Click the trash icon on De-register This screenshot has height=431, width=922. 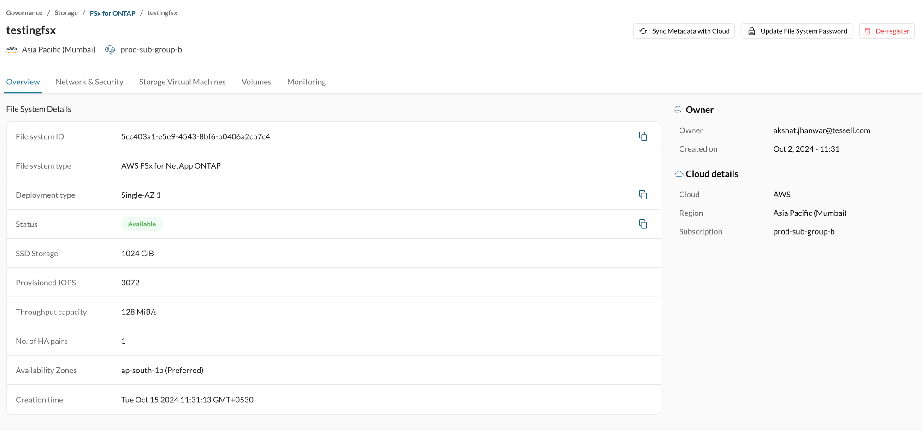tap(868, 31)
